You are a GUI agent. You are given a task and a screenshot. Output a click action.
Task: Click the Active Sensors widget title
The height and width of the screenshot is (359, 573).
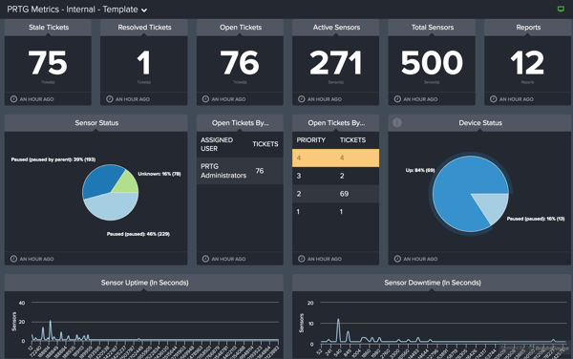(x=336, y=28)
